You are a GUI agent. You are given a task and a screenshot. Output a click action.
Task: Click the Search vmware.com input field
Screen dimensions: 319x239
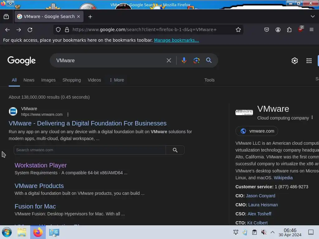coord(90,150)
